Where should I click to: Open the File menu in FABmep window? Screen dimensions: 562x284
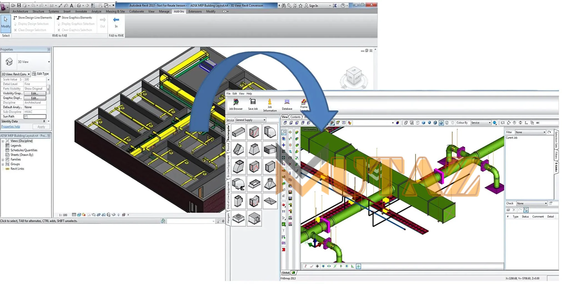pos(228,94)
